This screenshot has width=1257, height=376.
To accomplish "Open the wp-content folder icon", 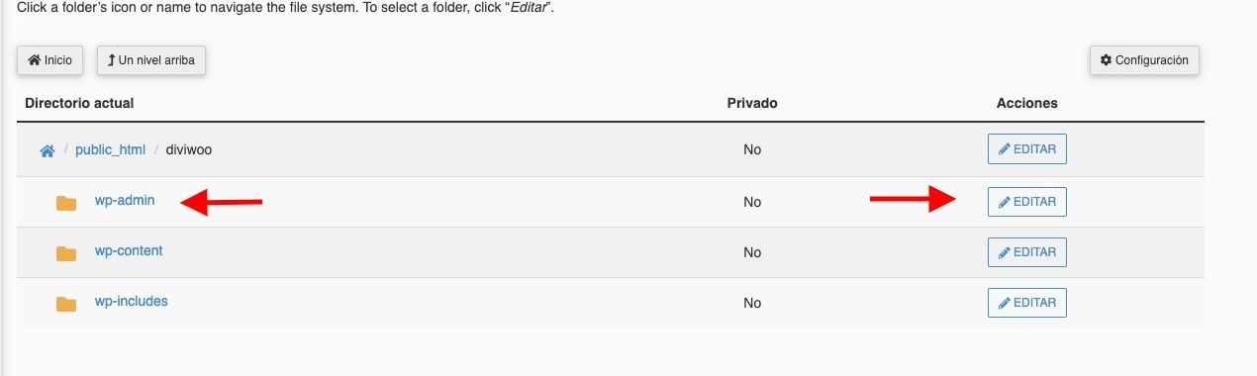I will coord(66,253).
